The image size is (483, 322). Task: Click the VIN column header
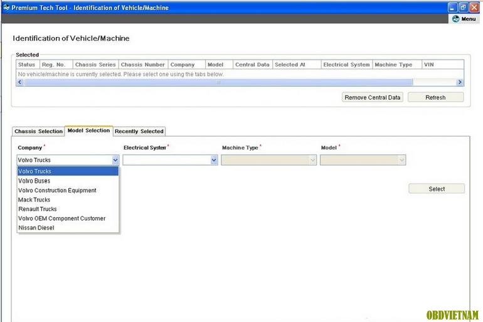point(443,65)
